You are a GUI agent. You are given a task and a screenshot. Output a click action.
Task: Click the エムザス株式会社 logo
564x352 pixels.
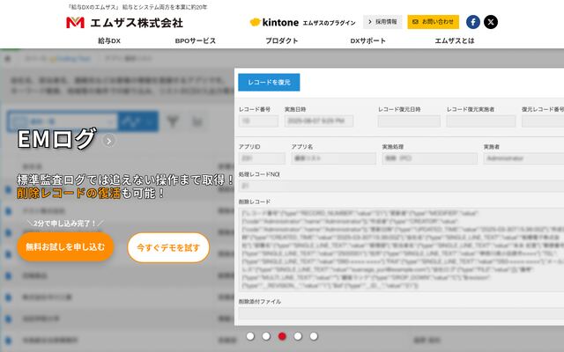point(124,23)
